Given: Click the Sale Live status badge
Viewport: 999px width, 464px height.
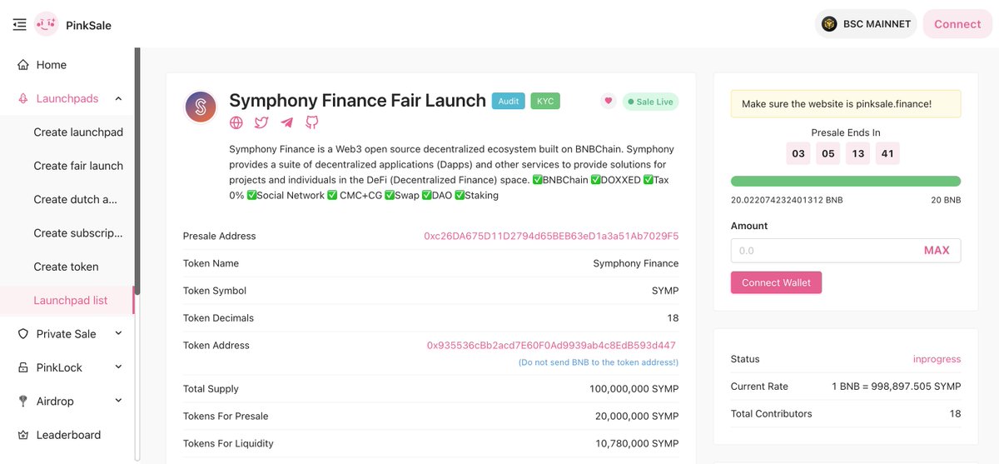Looking at the screenshot, I should (651, 102).
